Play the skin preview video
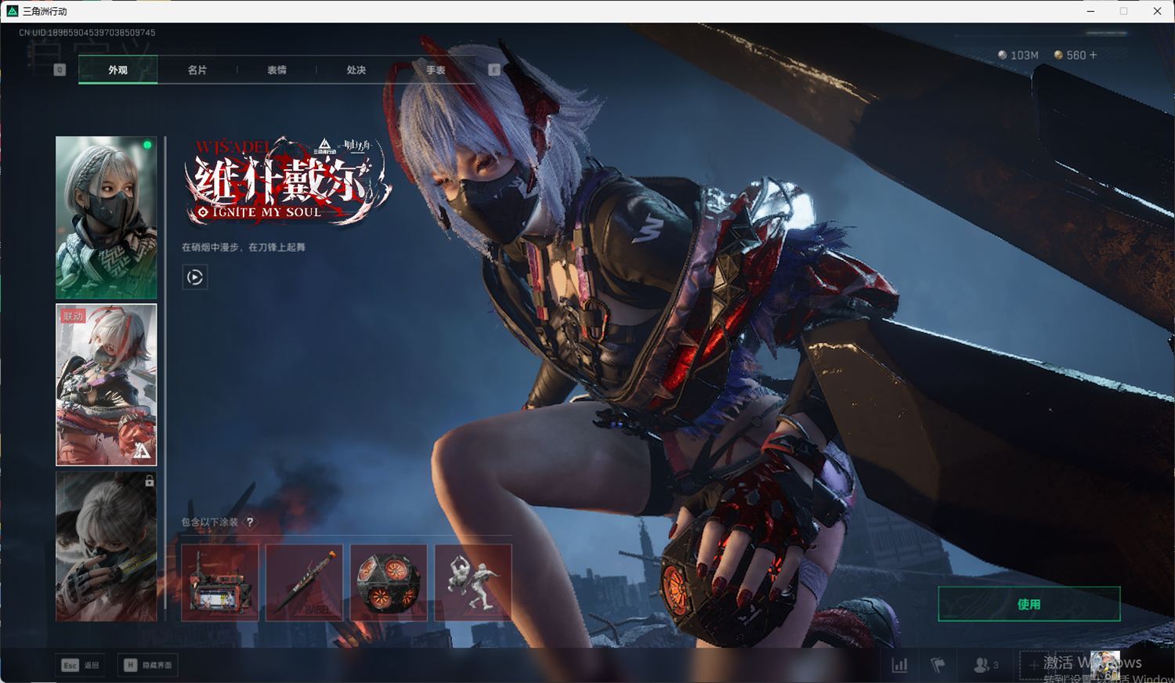This screenshot has height=683, width=1175. pyautogui.click(x=195, y=277)
